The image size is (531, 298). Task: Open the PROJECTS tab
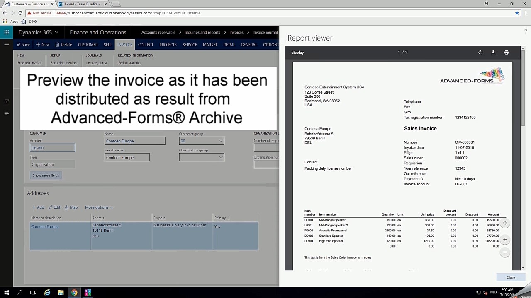click(x=168, y=45)
